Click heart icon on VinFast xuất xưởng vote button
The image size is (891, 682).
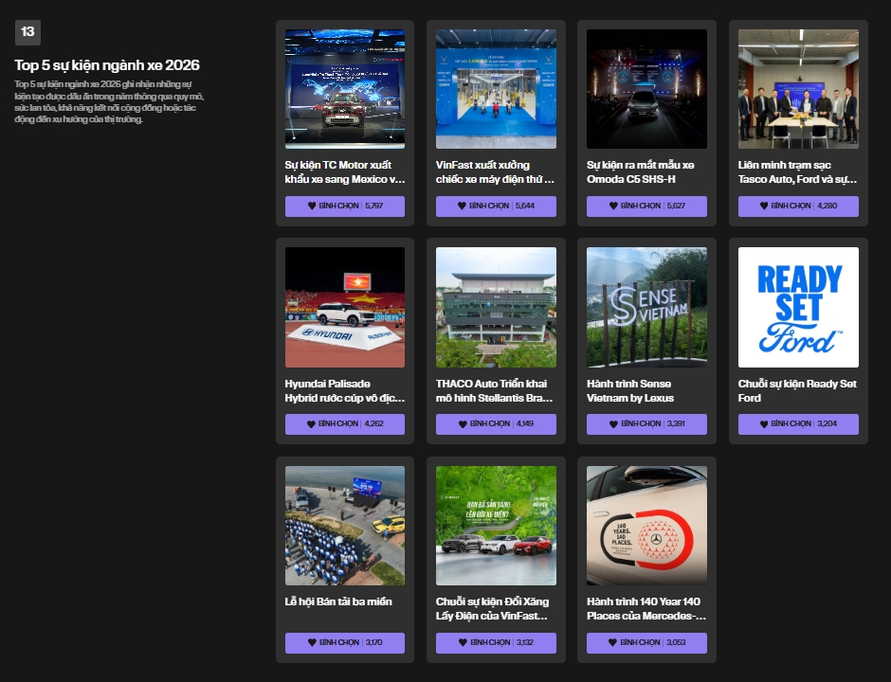pos(462,206)
